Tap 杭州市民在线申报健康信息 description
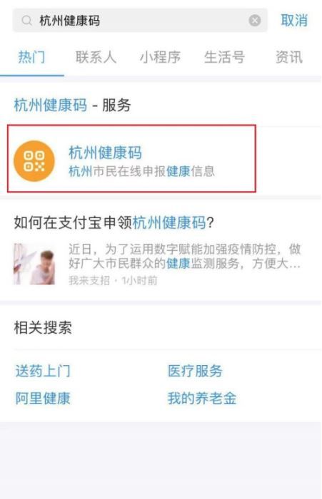 (x=141, y=171)
